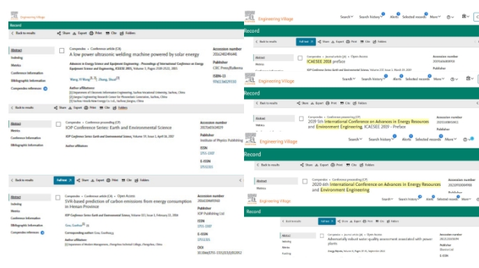The image size is (479, 268).
Task: Select Bibliographic information in IOP Conference Series sidebar
Action: [x=27, y=145]
